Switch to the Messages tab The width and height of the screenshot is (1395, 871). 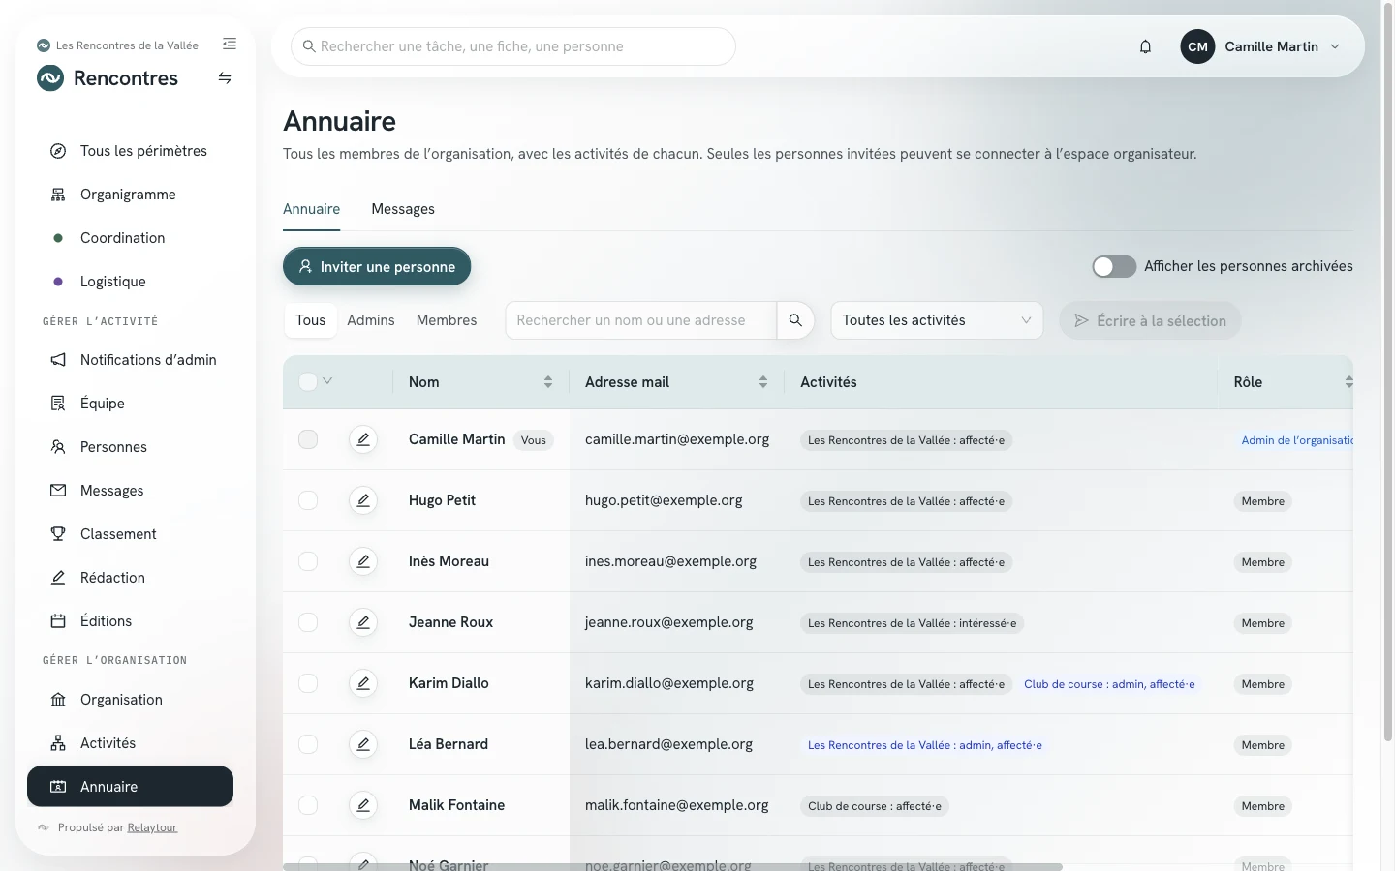click(403, 209)
